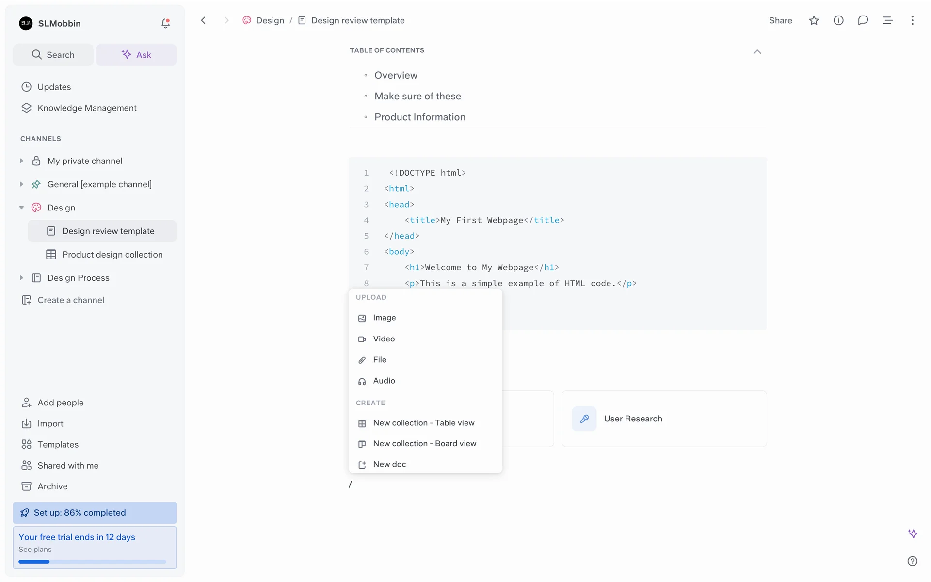Click the AI sparkle assistant icon
931x582 pixels.
912,533
